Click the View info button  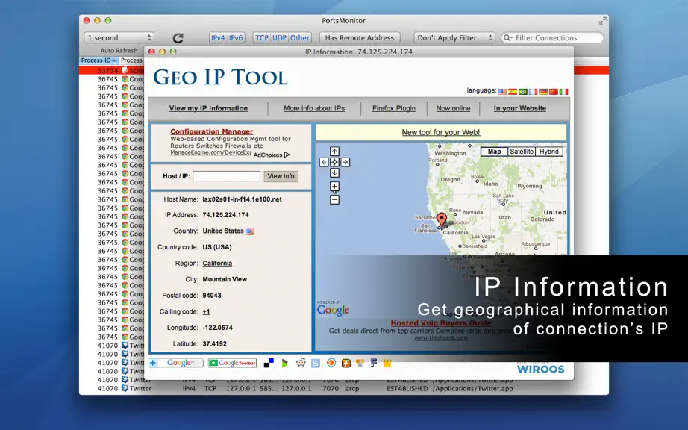[x=281, y=176]
